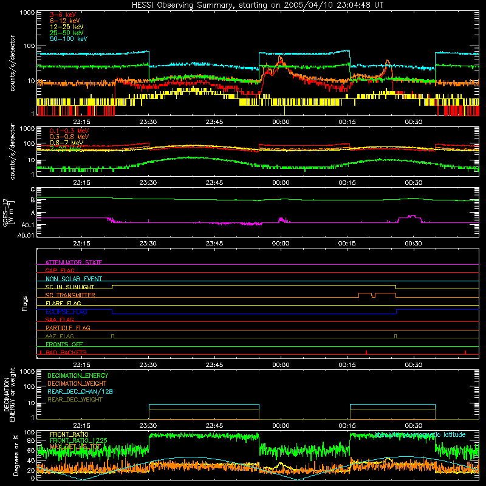Click the '23:30' tick under the Flags panel
The image size is (486, 486).
(x=148, y=365)
